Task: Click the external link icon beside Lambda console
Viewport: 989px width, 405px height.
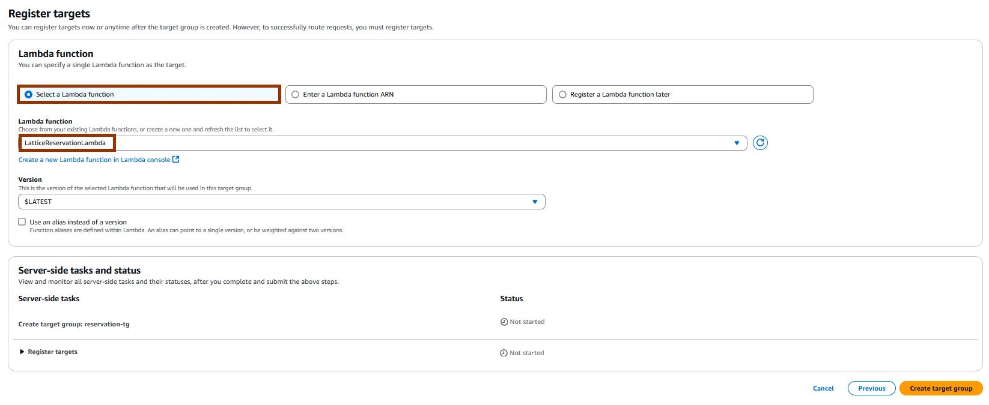Action: tap(176, 160)
